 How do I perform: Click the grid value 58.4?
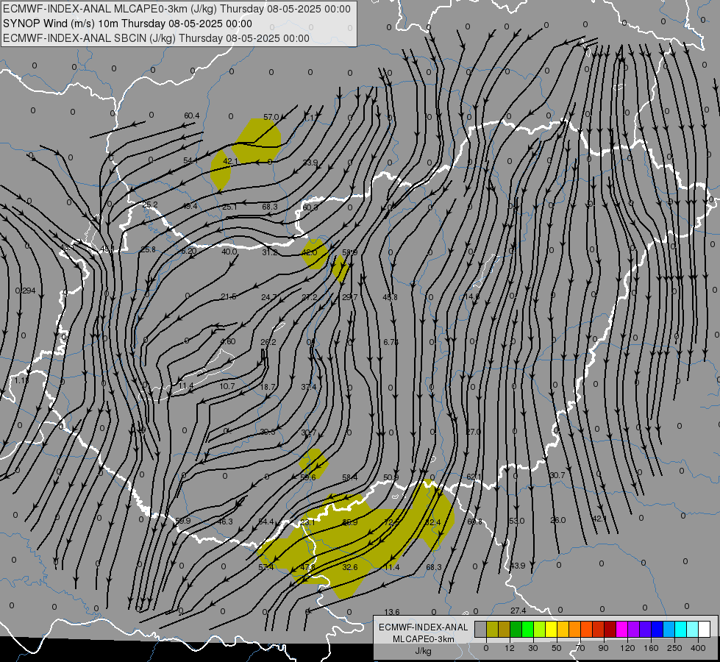point(349,478)
